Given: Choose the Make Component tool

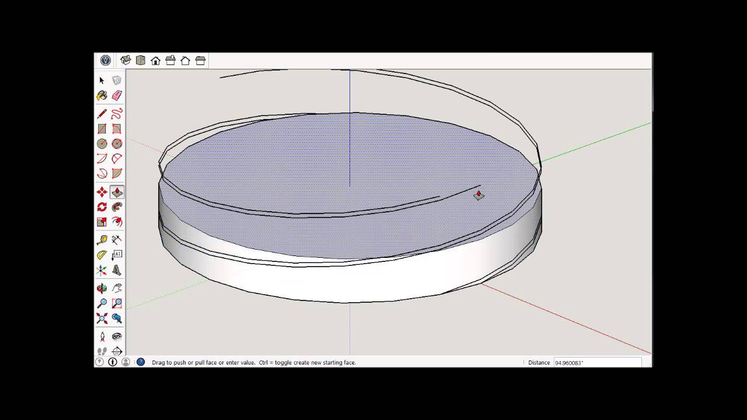Looking at the screenshot, I should point(117,80).
